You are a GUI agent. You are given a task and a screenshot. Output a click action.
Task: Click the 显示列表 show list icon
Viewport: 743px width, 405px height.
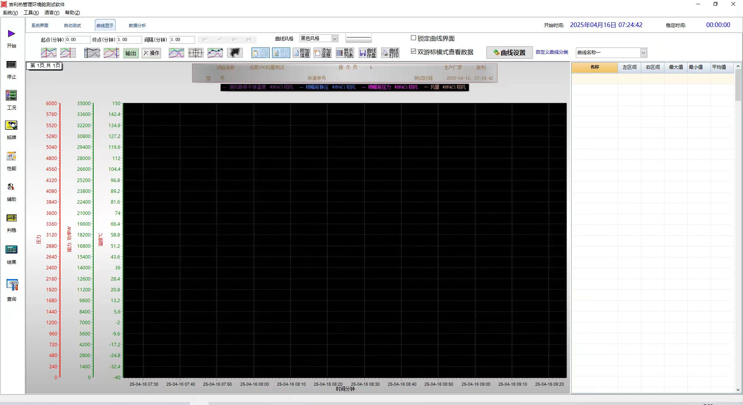point(345,53)
